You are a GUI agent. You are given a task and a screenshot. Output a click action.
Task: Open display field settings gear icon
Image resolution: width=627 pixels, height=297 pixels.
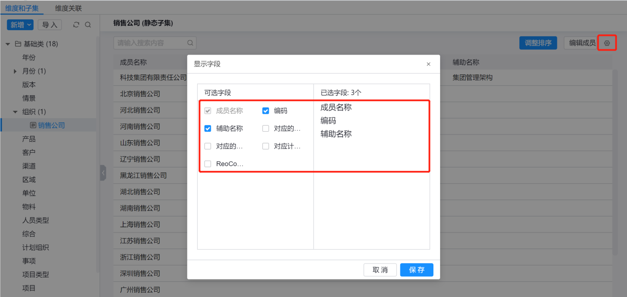coord(607,43)
